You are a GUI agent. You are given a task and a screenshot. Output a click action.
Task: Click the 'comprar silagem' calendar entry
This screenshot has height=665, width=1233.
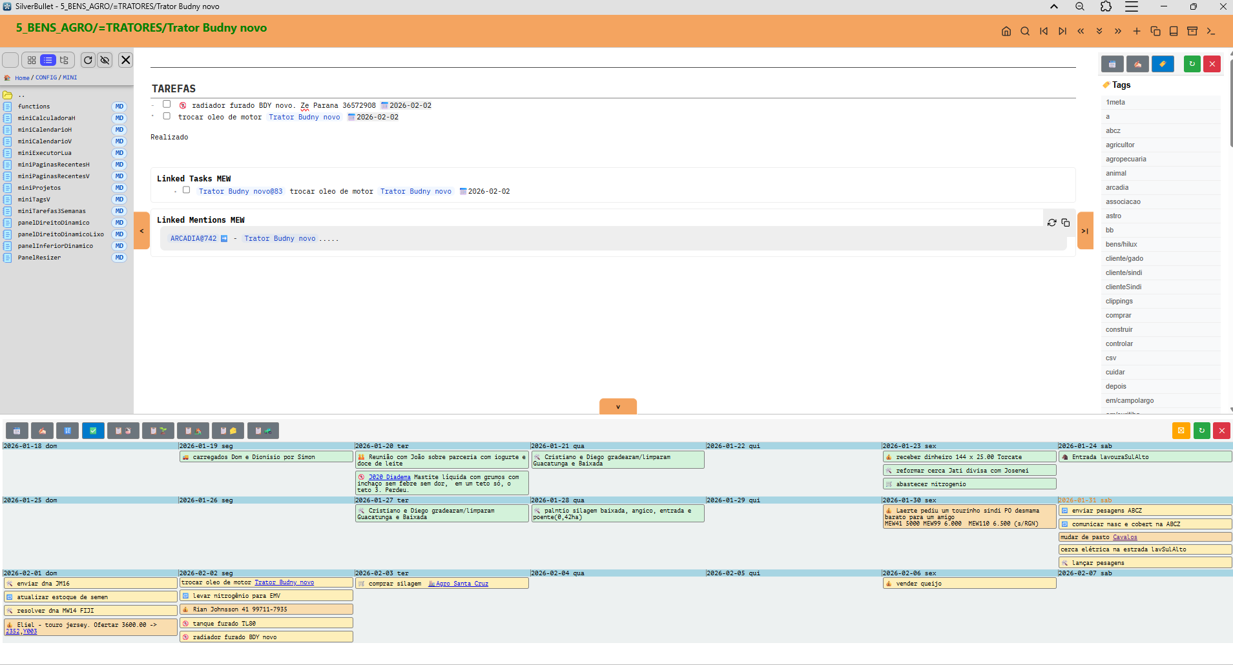click(x=395, y=584)
